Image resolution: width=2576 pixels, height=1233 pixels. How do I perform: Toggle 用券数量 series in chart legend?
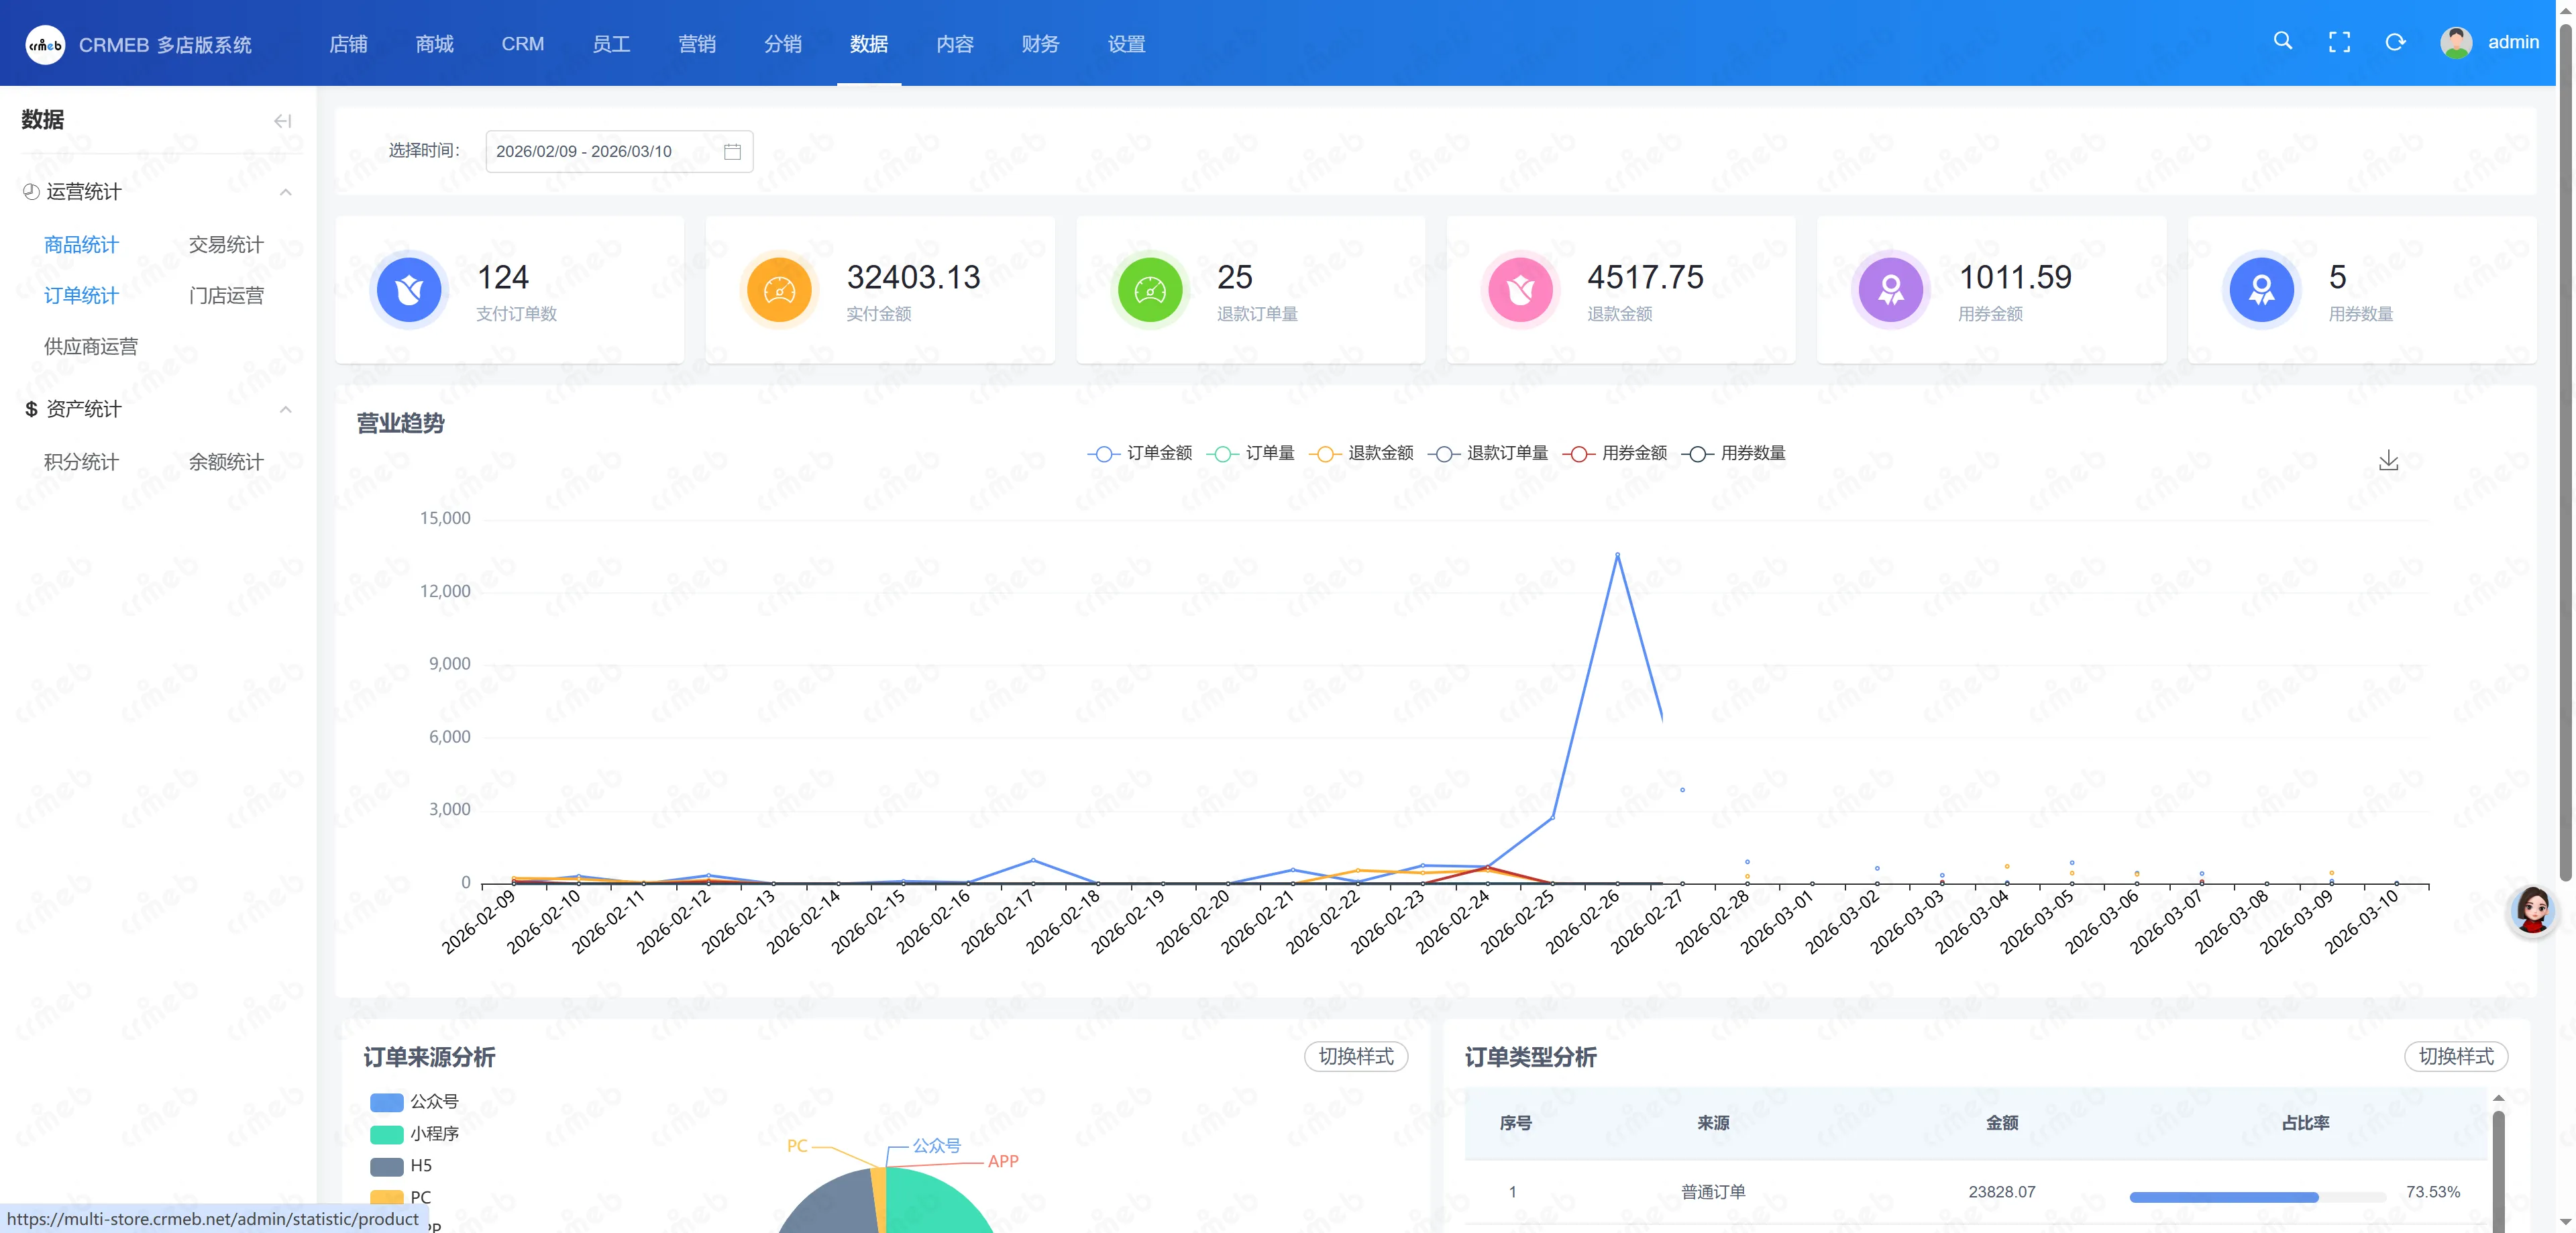click(1733, 453)
